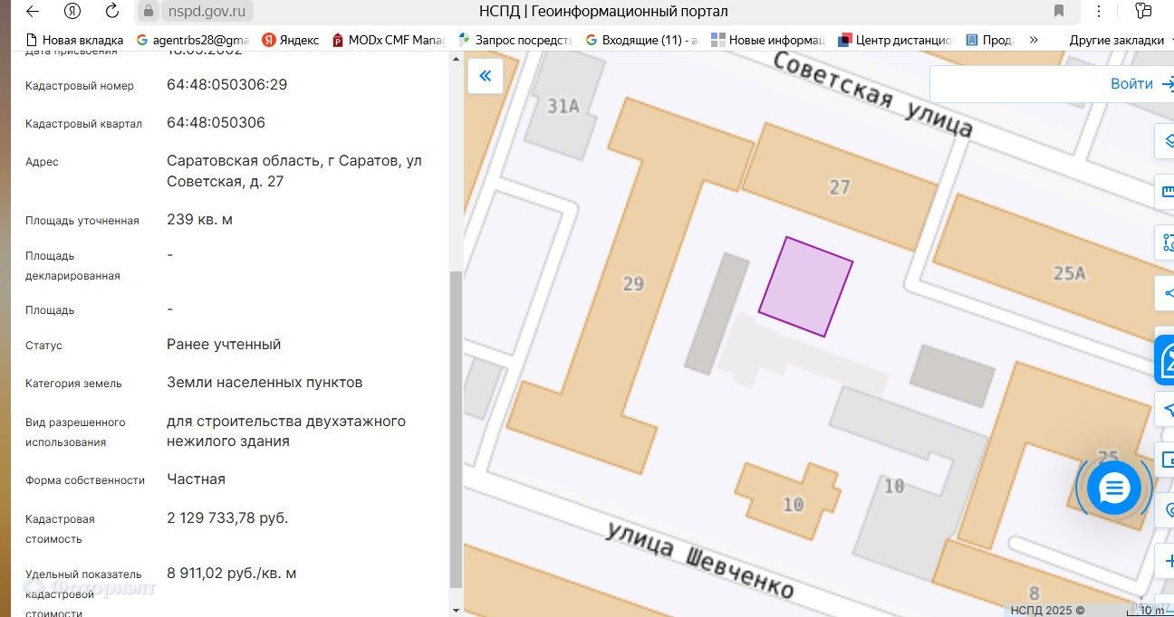
Task: Open the map layers tool
Action: [1166, 141]
